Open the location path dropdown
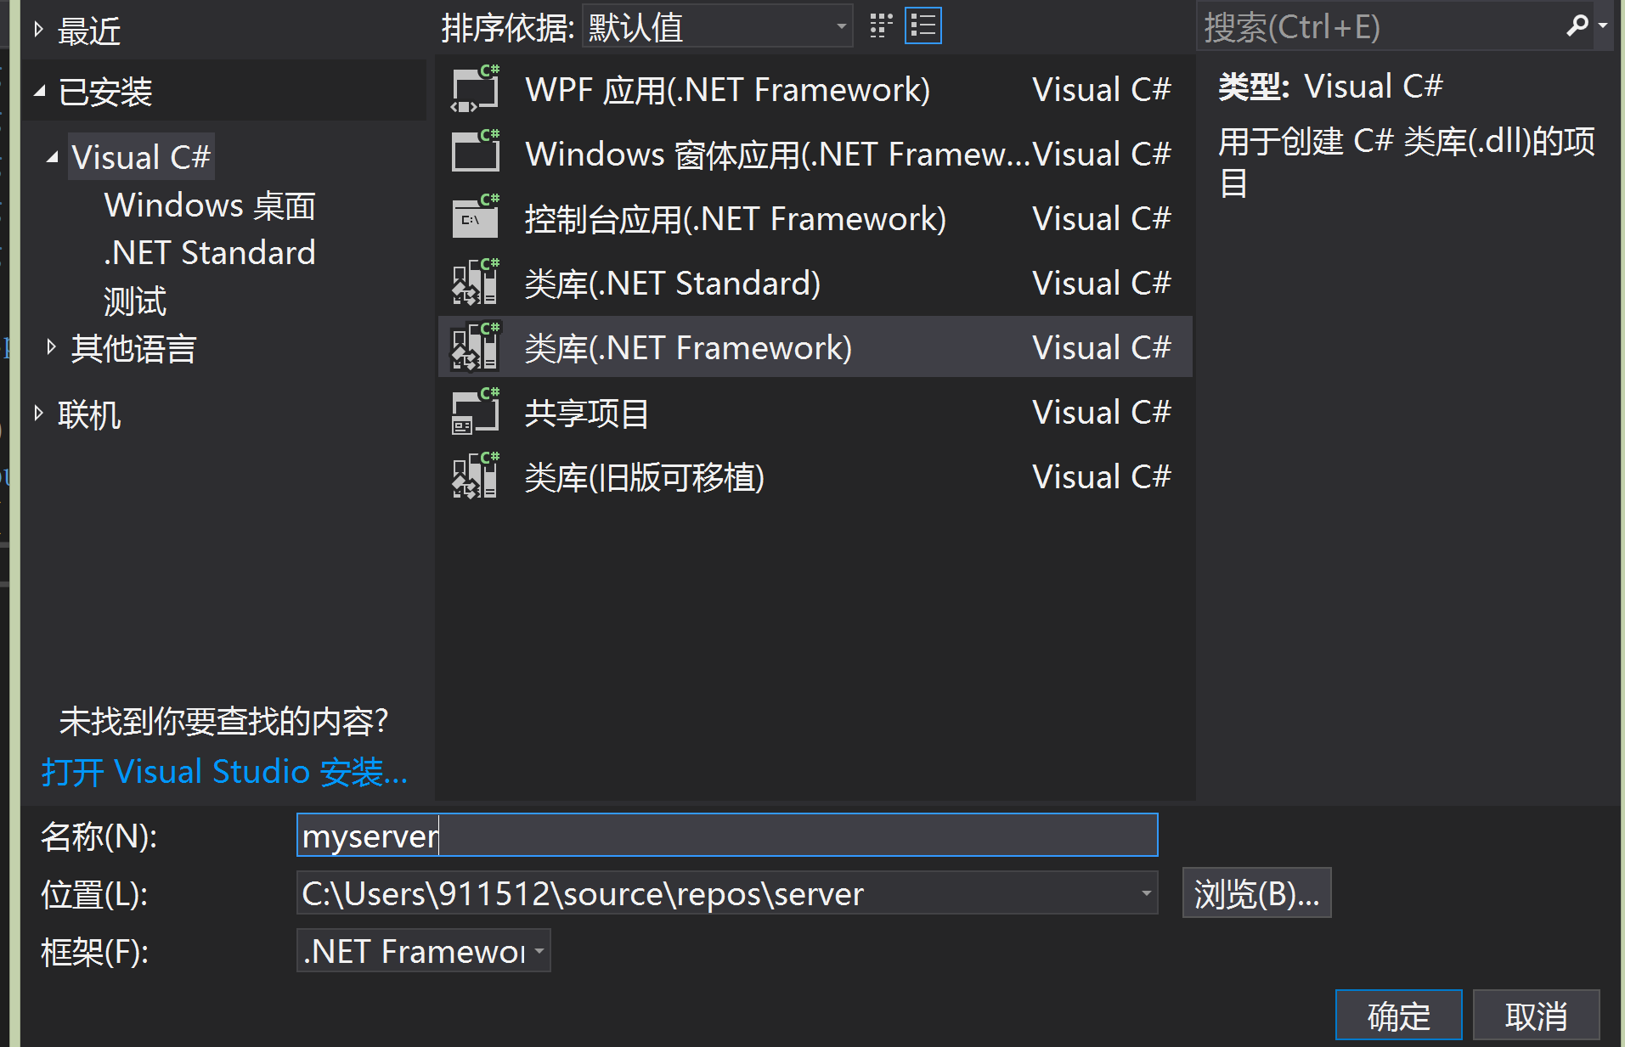Viewport: 1625px width, 1047px height. (1146, 893)
